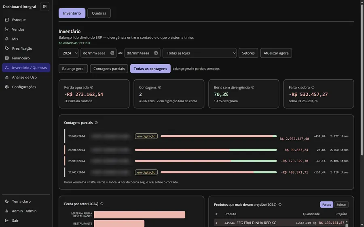Show info tooltip for Perda por setor (2024)

[102, 204]
